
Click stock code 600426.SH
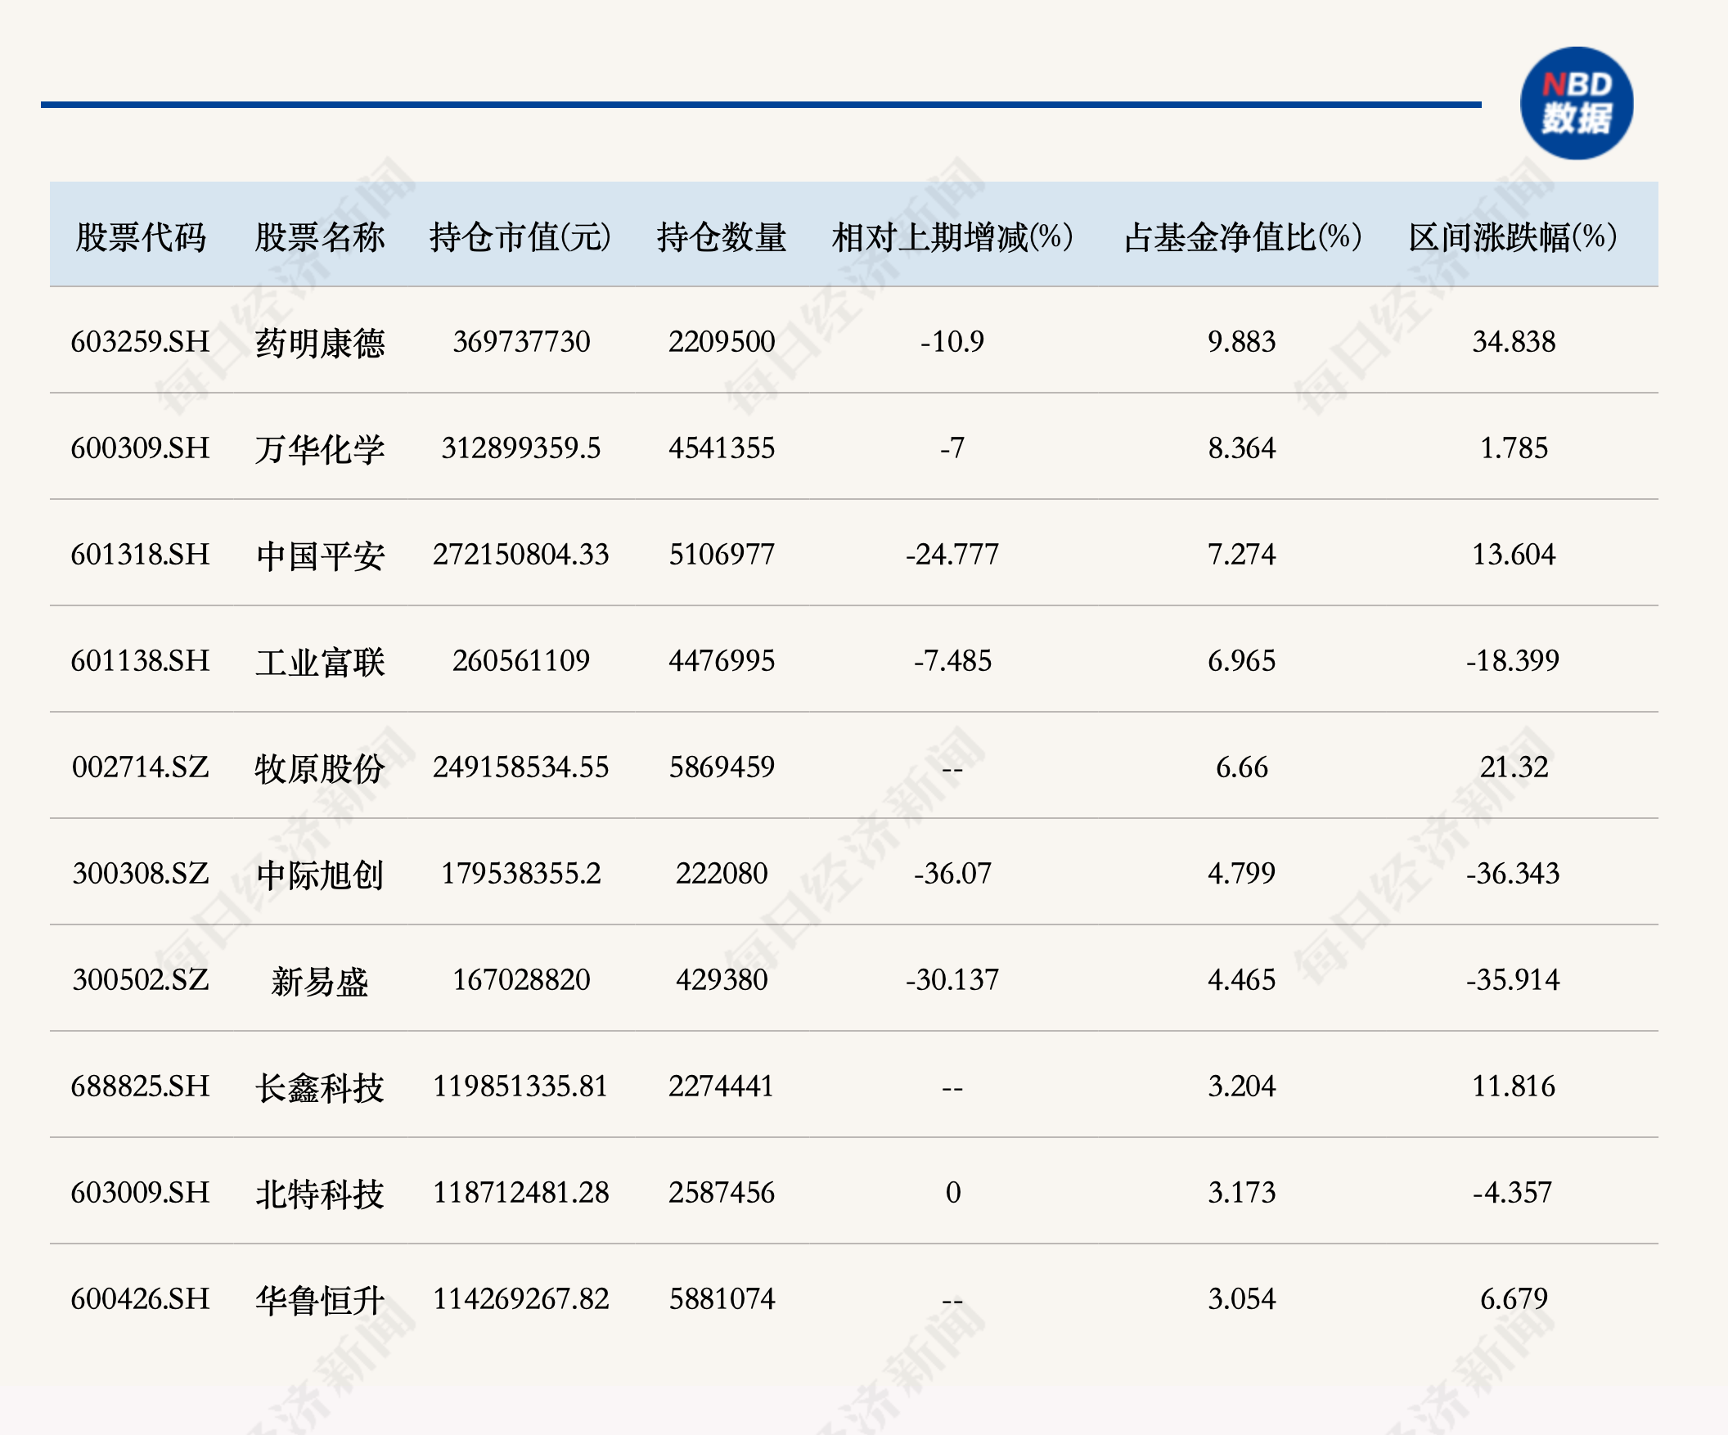pos(141,1298)
